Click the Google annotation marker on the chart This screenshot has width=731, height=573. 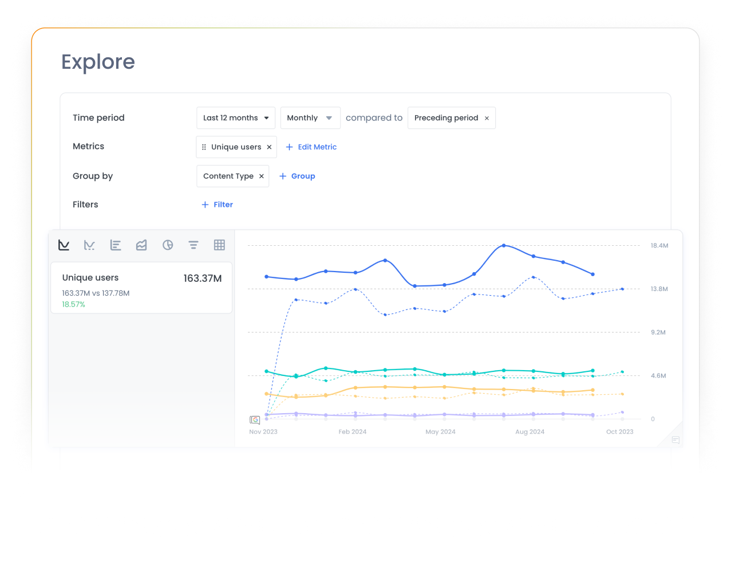[254, 419]
